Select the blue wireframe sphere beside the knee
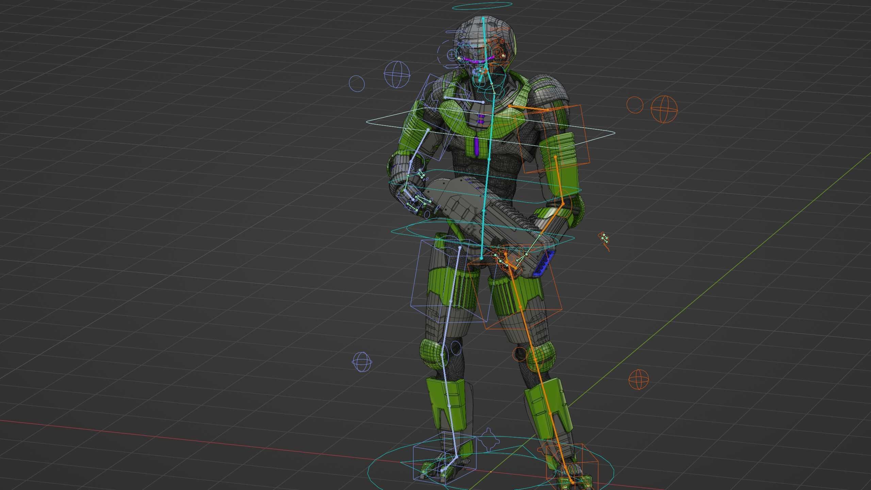871x490 pixels. (362, 362)
